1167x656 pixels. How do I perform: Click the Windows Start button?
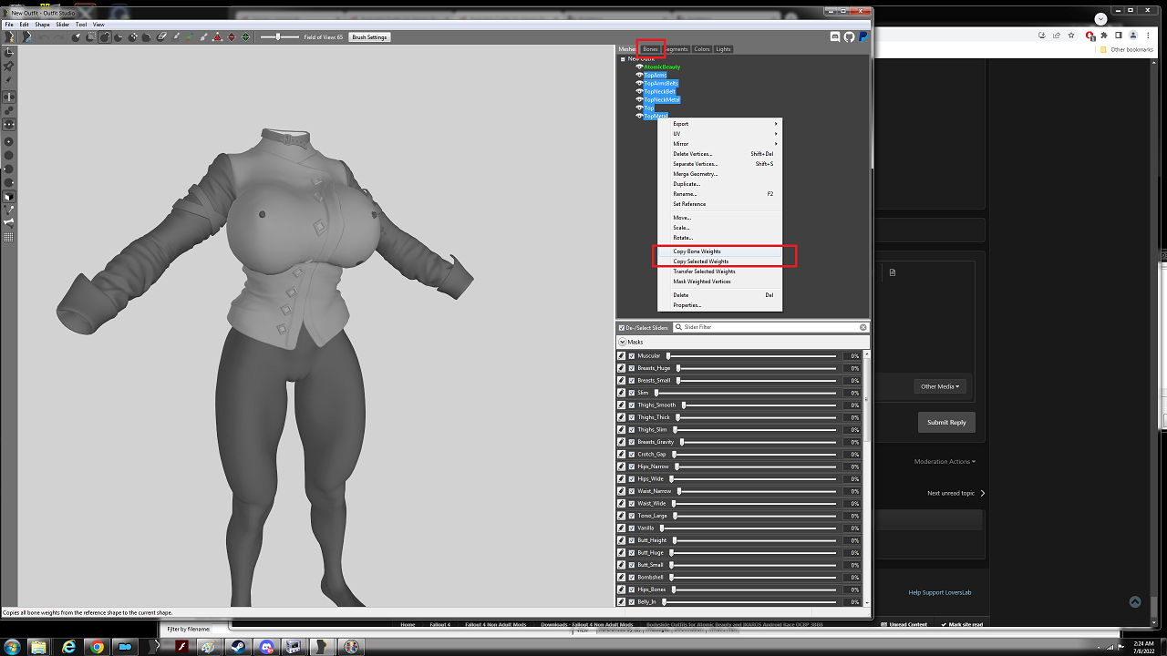point(10,647)
